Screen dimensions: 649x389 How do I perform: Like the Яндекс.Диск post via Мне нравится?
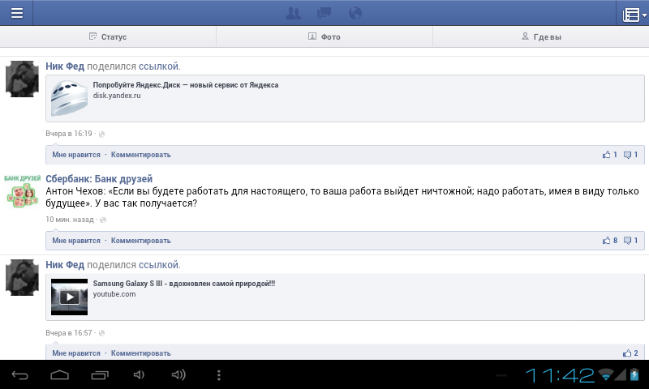tap(76, 154)
